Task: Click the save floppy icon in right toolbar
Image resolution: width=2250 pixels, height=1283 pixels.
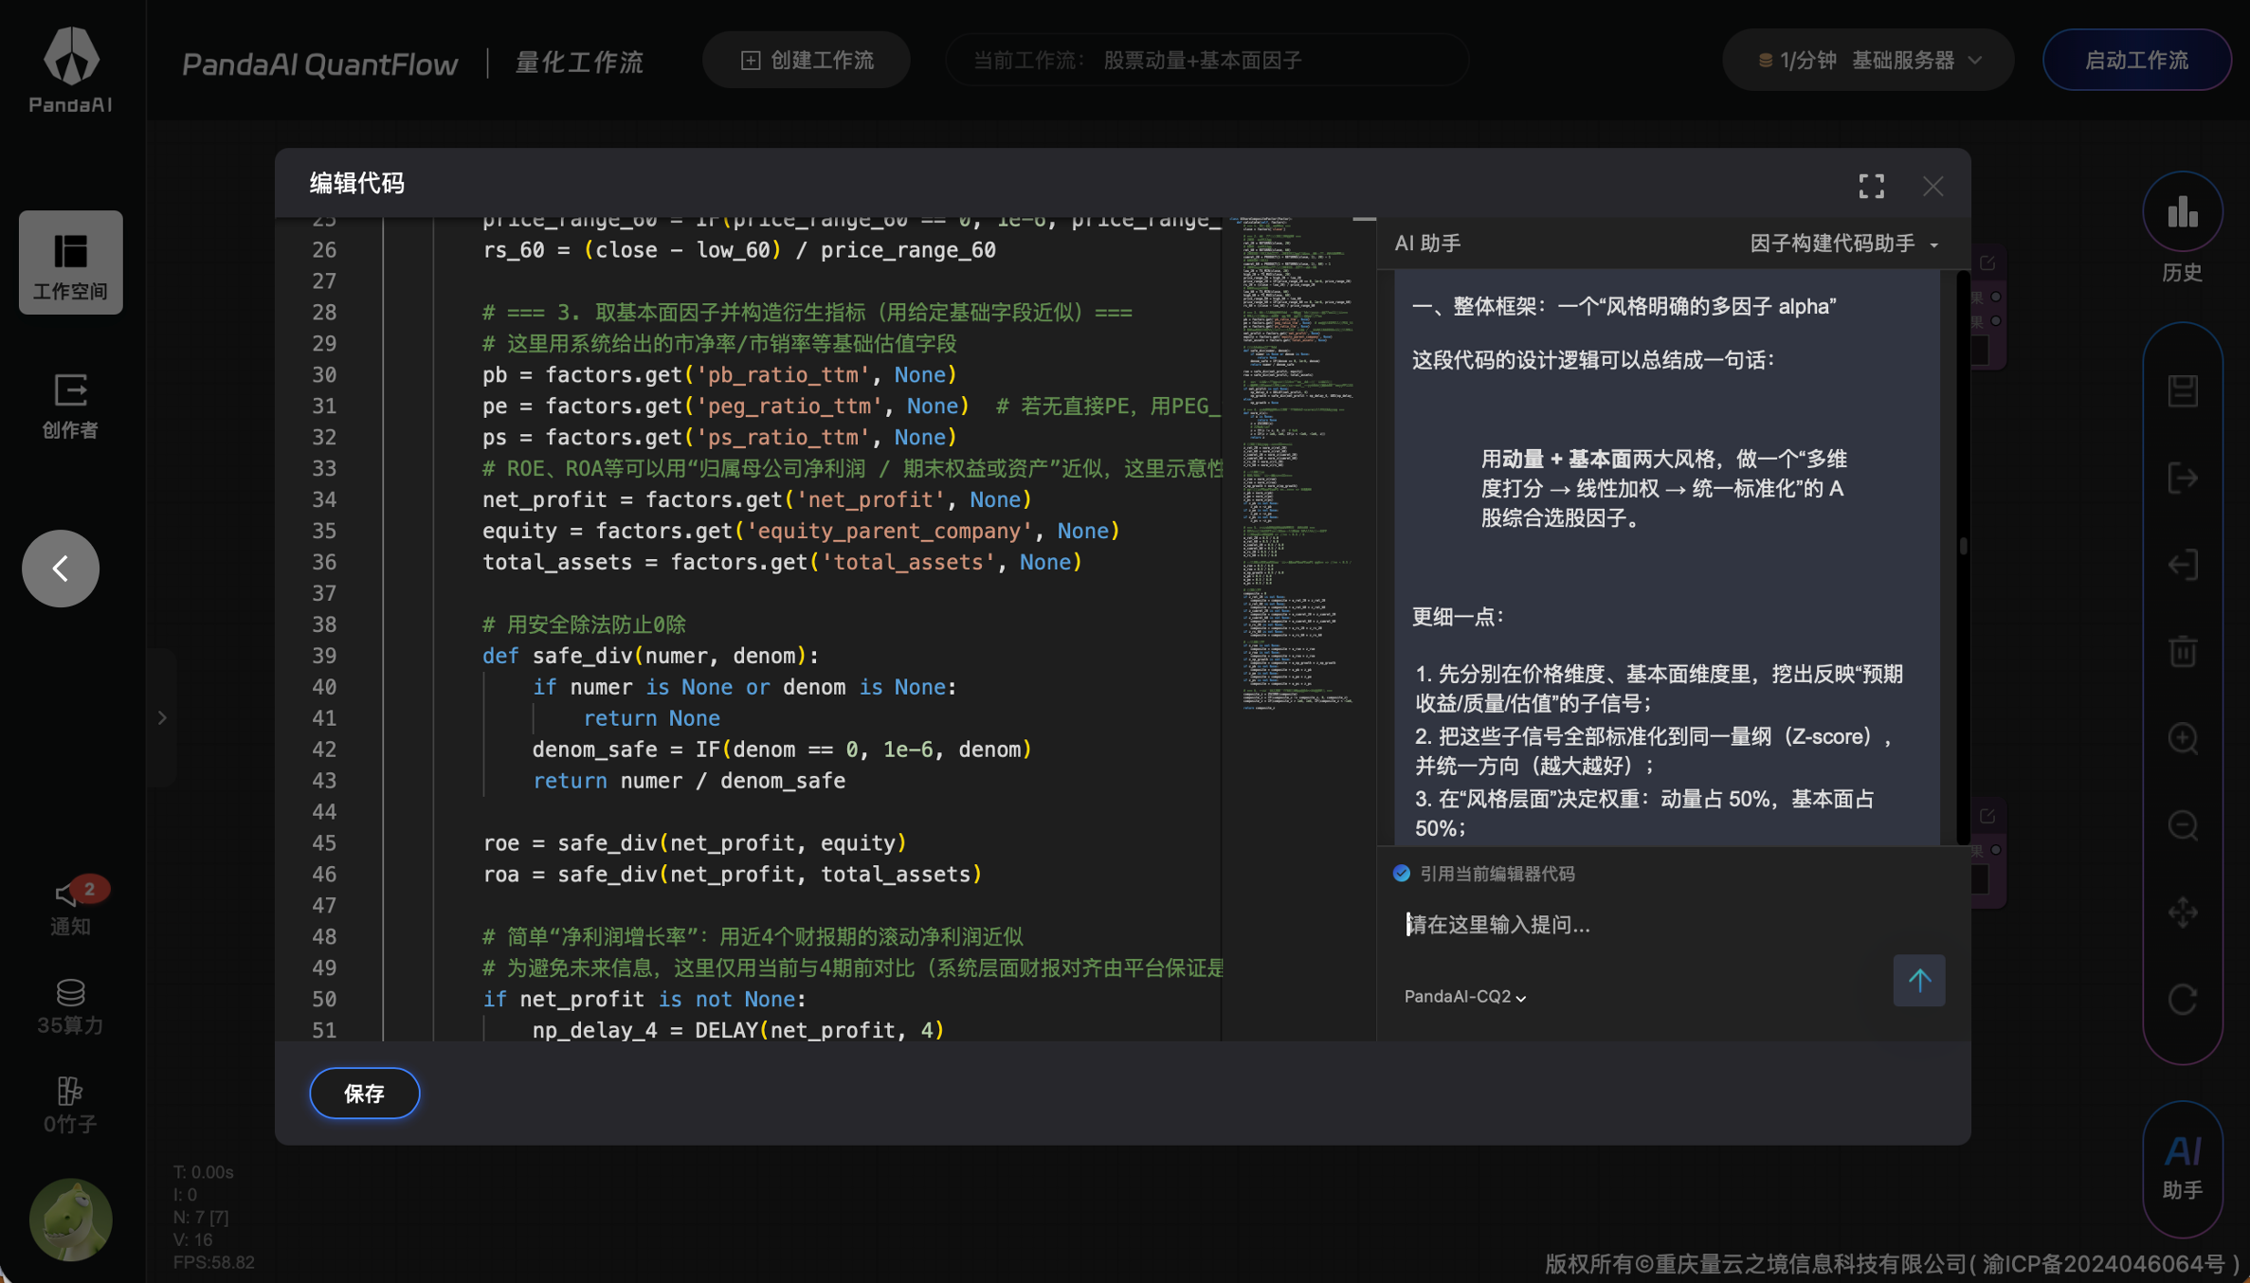Action: [x=2183, y=390]
